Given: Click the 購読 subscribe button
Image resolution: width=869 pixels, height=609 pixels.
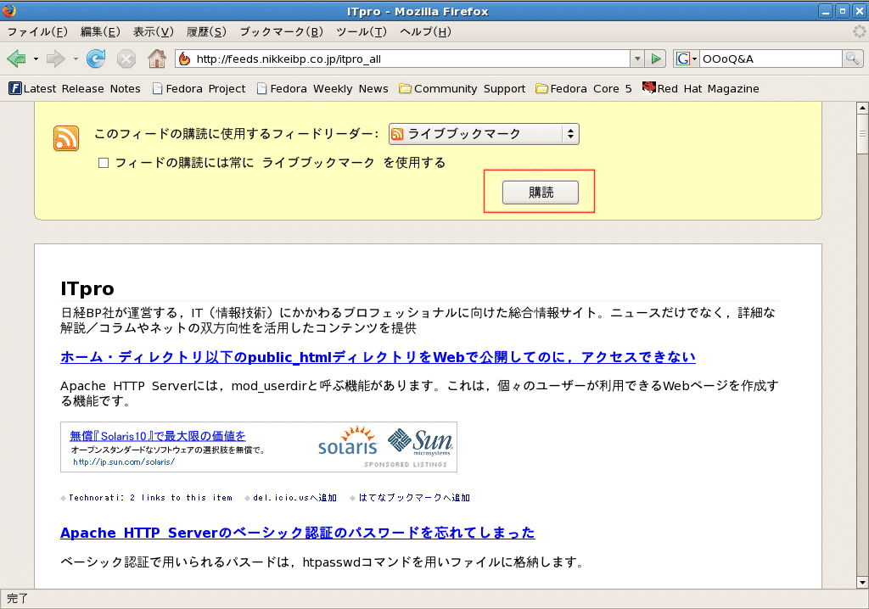Looking at the screenshot, I should [x=540, y=193].
